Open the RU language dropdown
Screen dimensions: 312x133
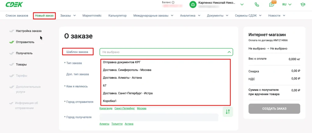pyautogui.click(x=287, y=4)
